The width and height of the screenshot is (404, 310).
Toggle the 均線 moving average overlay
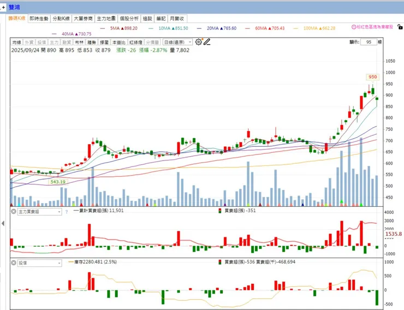(16, 42)
